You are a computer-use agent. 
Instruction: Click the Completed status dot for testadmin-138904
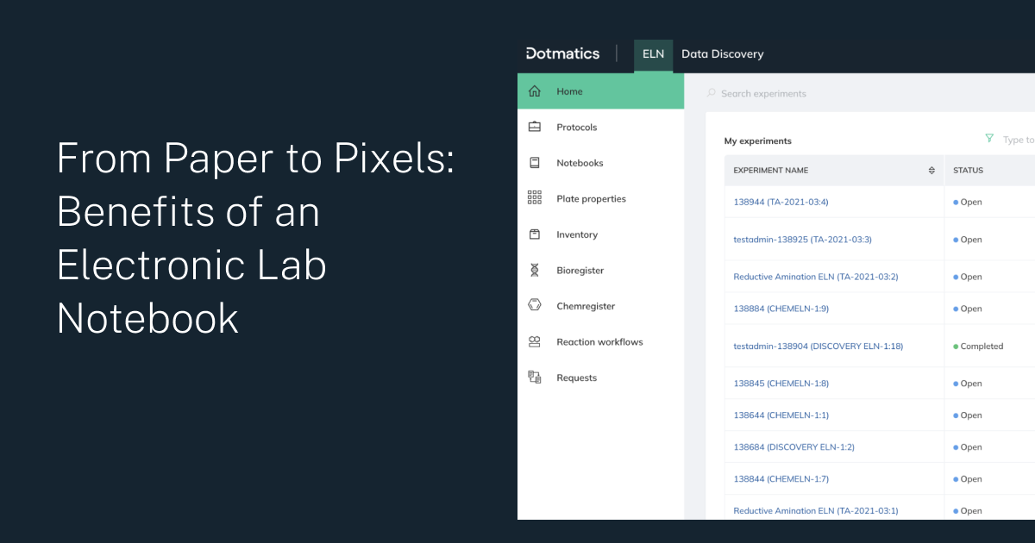[957, 346]
